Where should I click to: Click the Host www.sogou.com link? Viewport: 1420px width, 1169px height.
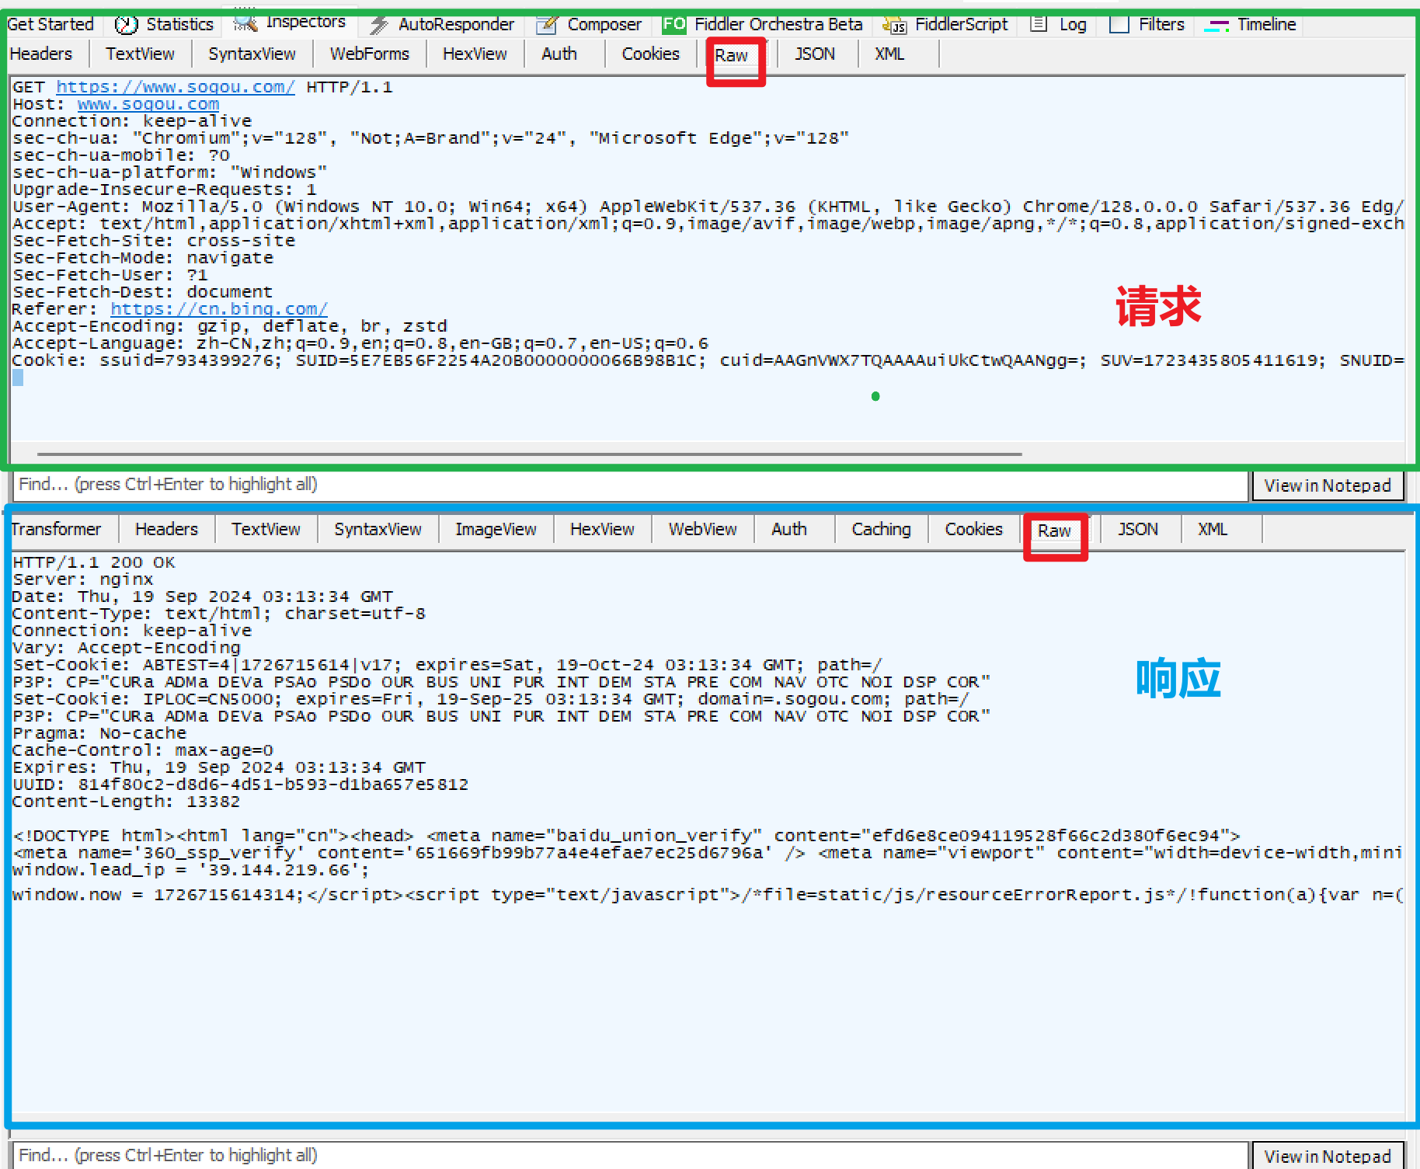pyautogui.click(x=148, y=104)
